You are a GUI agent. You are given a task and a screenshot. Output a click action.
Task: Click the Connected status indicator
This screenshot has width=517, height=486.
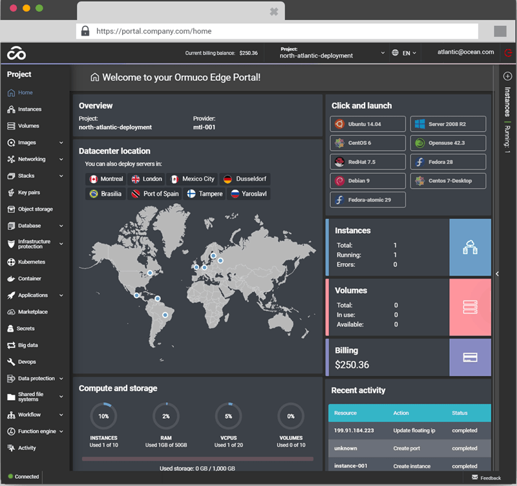pyautogui.click(x=23, y=477)
